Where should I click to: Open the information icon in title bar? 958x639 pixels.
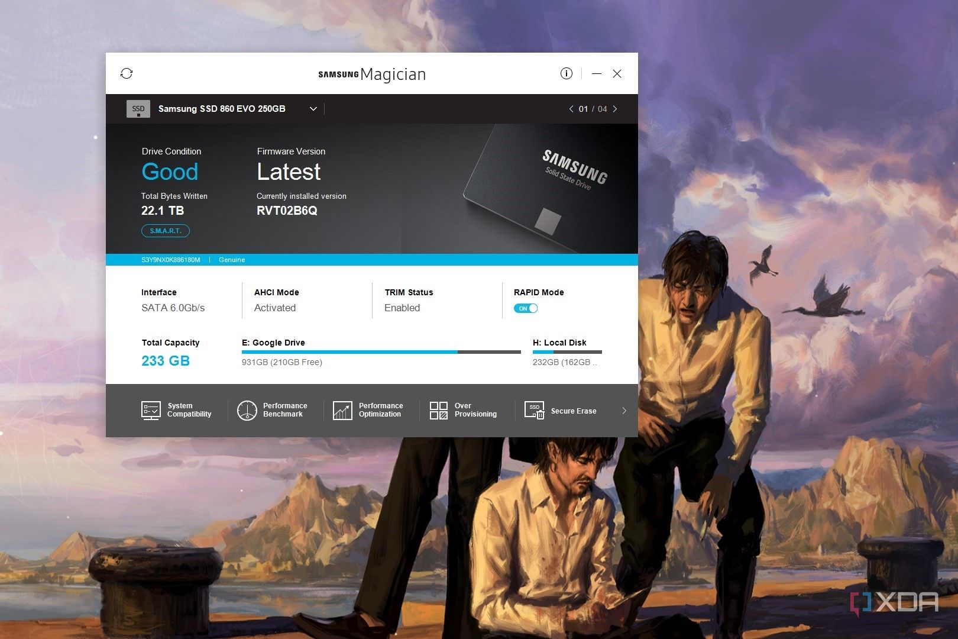[566, 73]
